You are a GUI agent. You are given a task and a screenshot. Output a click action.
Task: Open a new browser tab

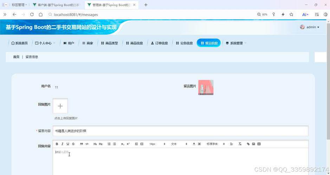click(146, 5)
